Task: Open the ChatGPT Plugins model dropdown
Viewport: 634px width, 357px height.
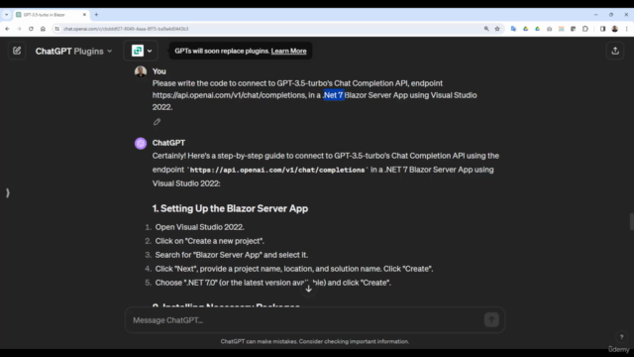Action: coord(73,51)
